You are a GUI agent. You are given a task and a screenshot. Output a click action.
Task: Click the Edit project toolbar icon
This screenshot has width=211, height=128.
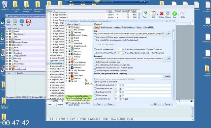tap(153, 14)
